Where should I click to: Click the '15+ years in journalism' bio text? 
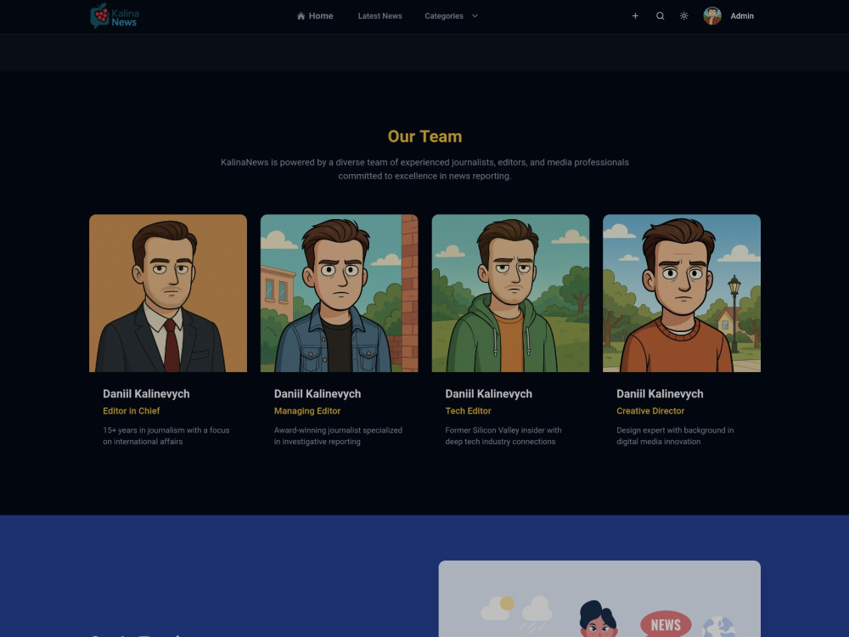(x=166, y=436)
